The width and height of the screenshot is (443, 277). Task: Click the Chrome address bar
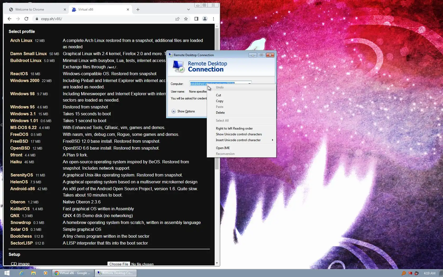coord(105,19)
